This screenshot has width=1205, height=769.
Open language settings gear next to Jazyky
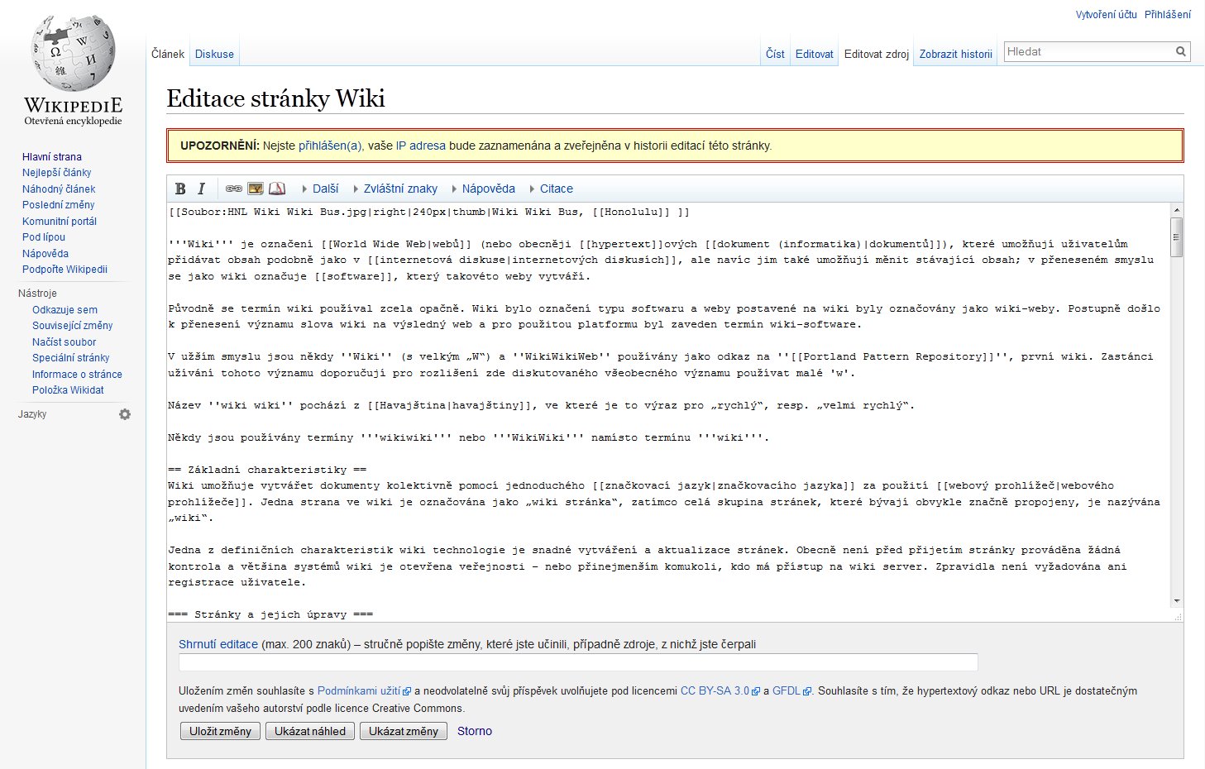click(125, 414)
